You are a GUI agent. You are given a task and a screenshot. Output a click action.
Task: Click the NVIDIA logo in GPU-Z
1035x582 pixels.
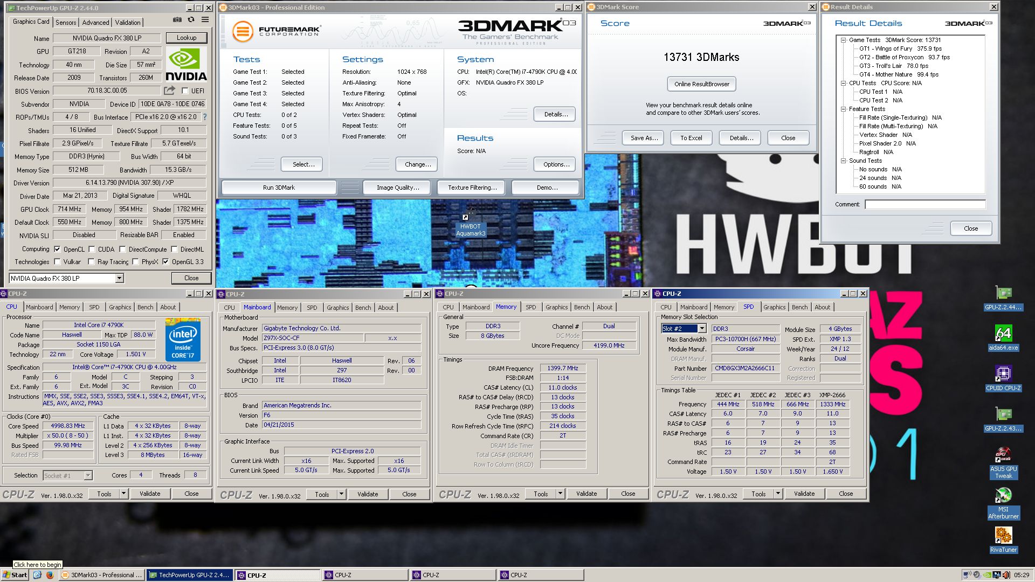click(186, 64)
